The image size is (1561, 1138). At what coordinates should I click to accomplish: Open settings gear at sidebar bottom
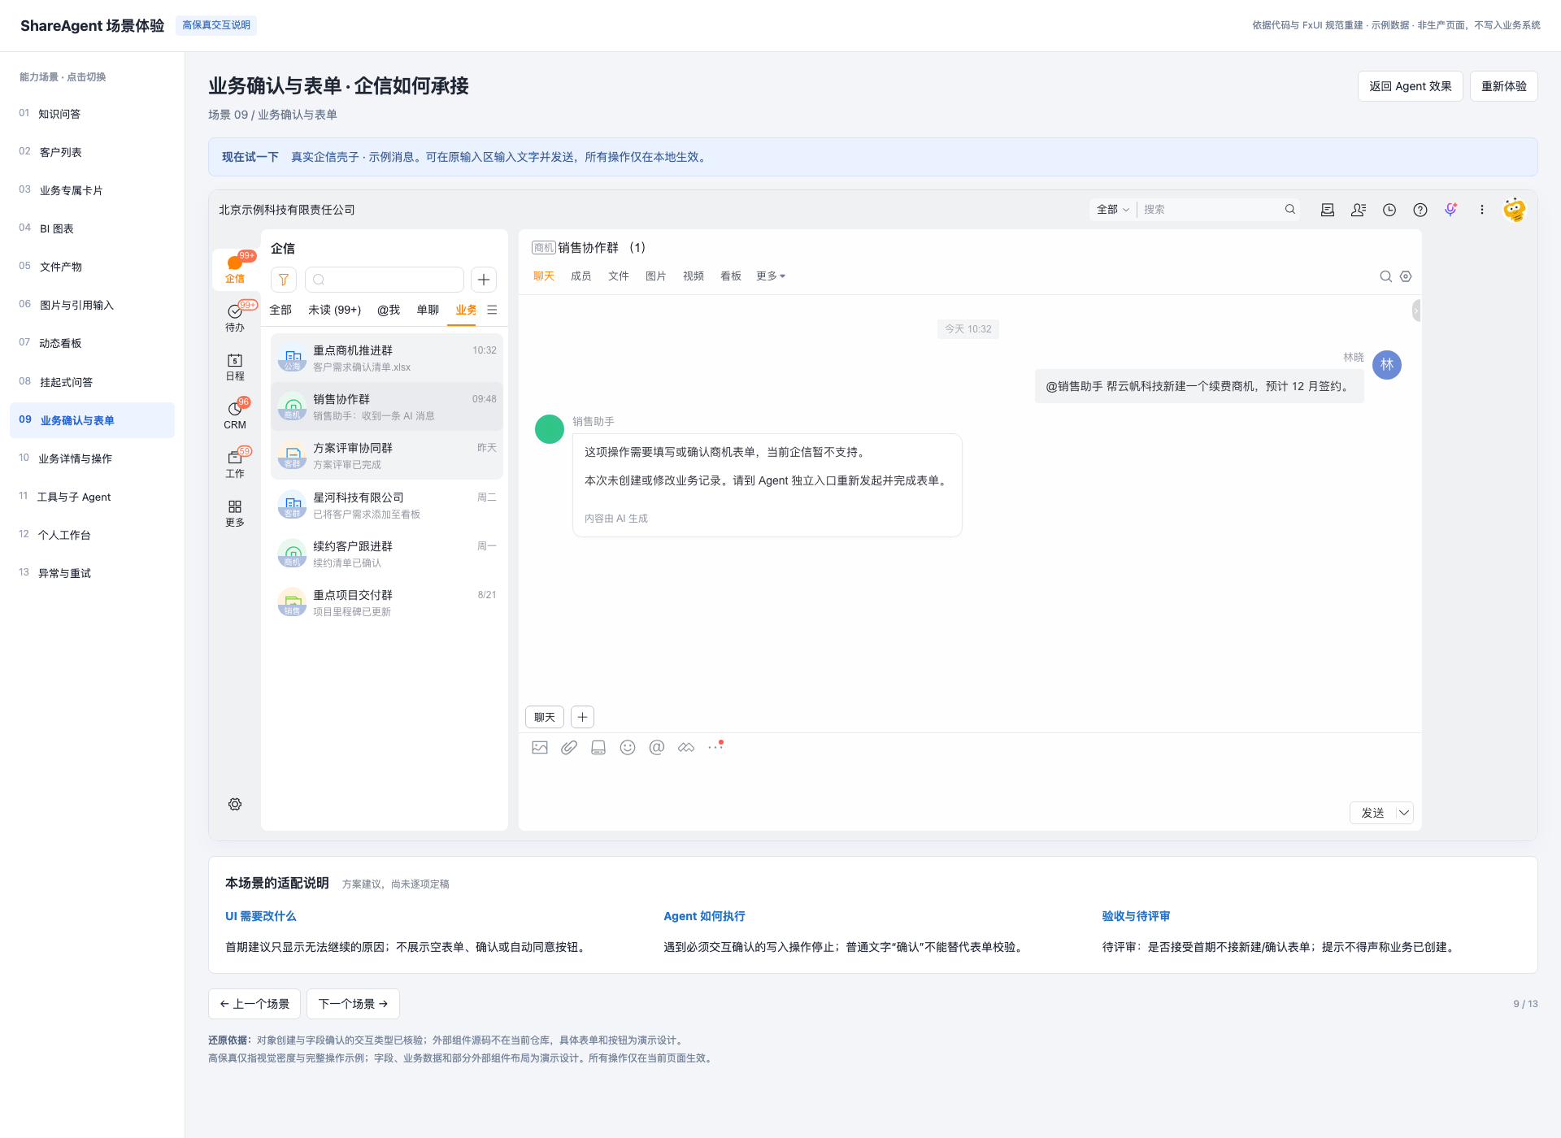pyautogui.click(x=235, y=804)
